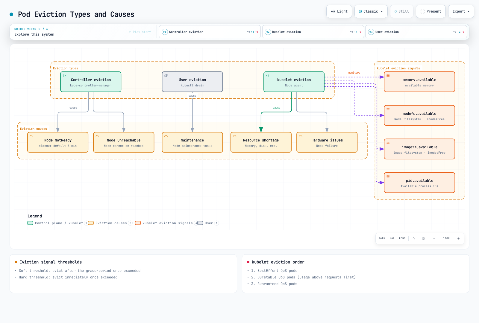Image resolution: width=479 pixels, height=323 pixels.
Task: Click the 'monitors' edge label
Action: tap(354, 73)
